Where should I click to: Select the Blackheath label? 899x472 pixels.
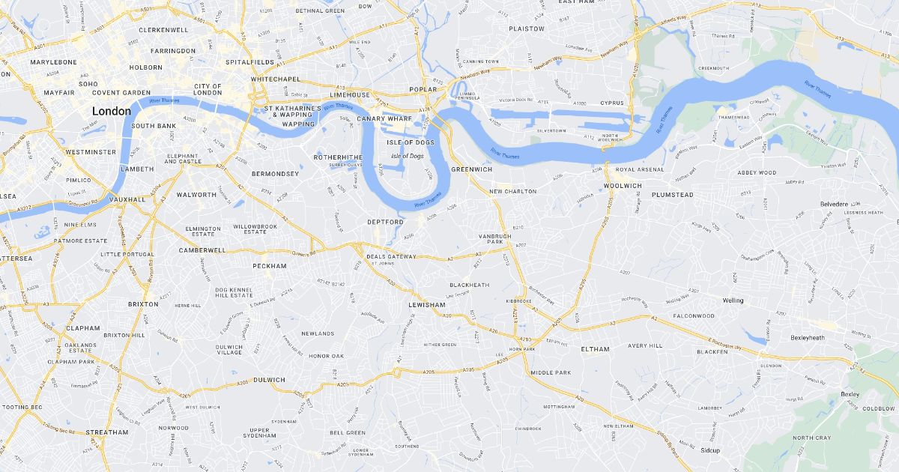point(470,285)
